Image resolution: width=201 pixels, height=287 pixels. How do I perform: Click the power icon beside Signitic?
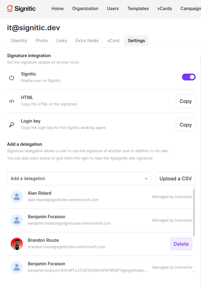pyautogui.click(x=12, y=78)
